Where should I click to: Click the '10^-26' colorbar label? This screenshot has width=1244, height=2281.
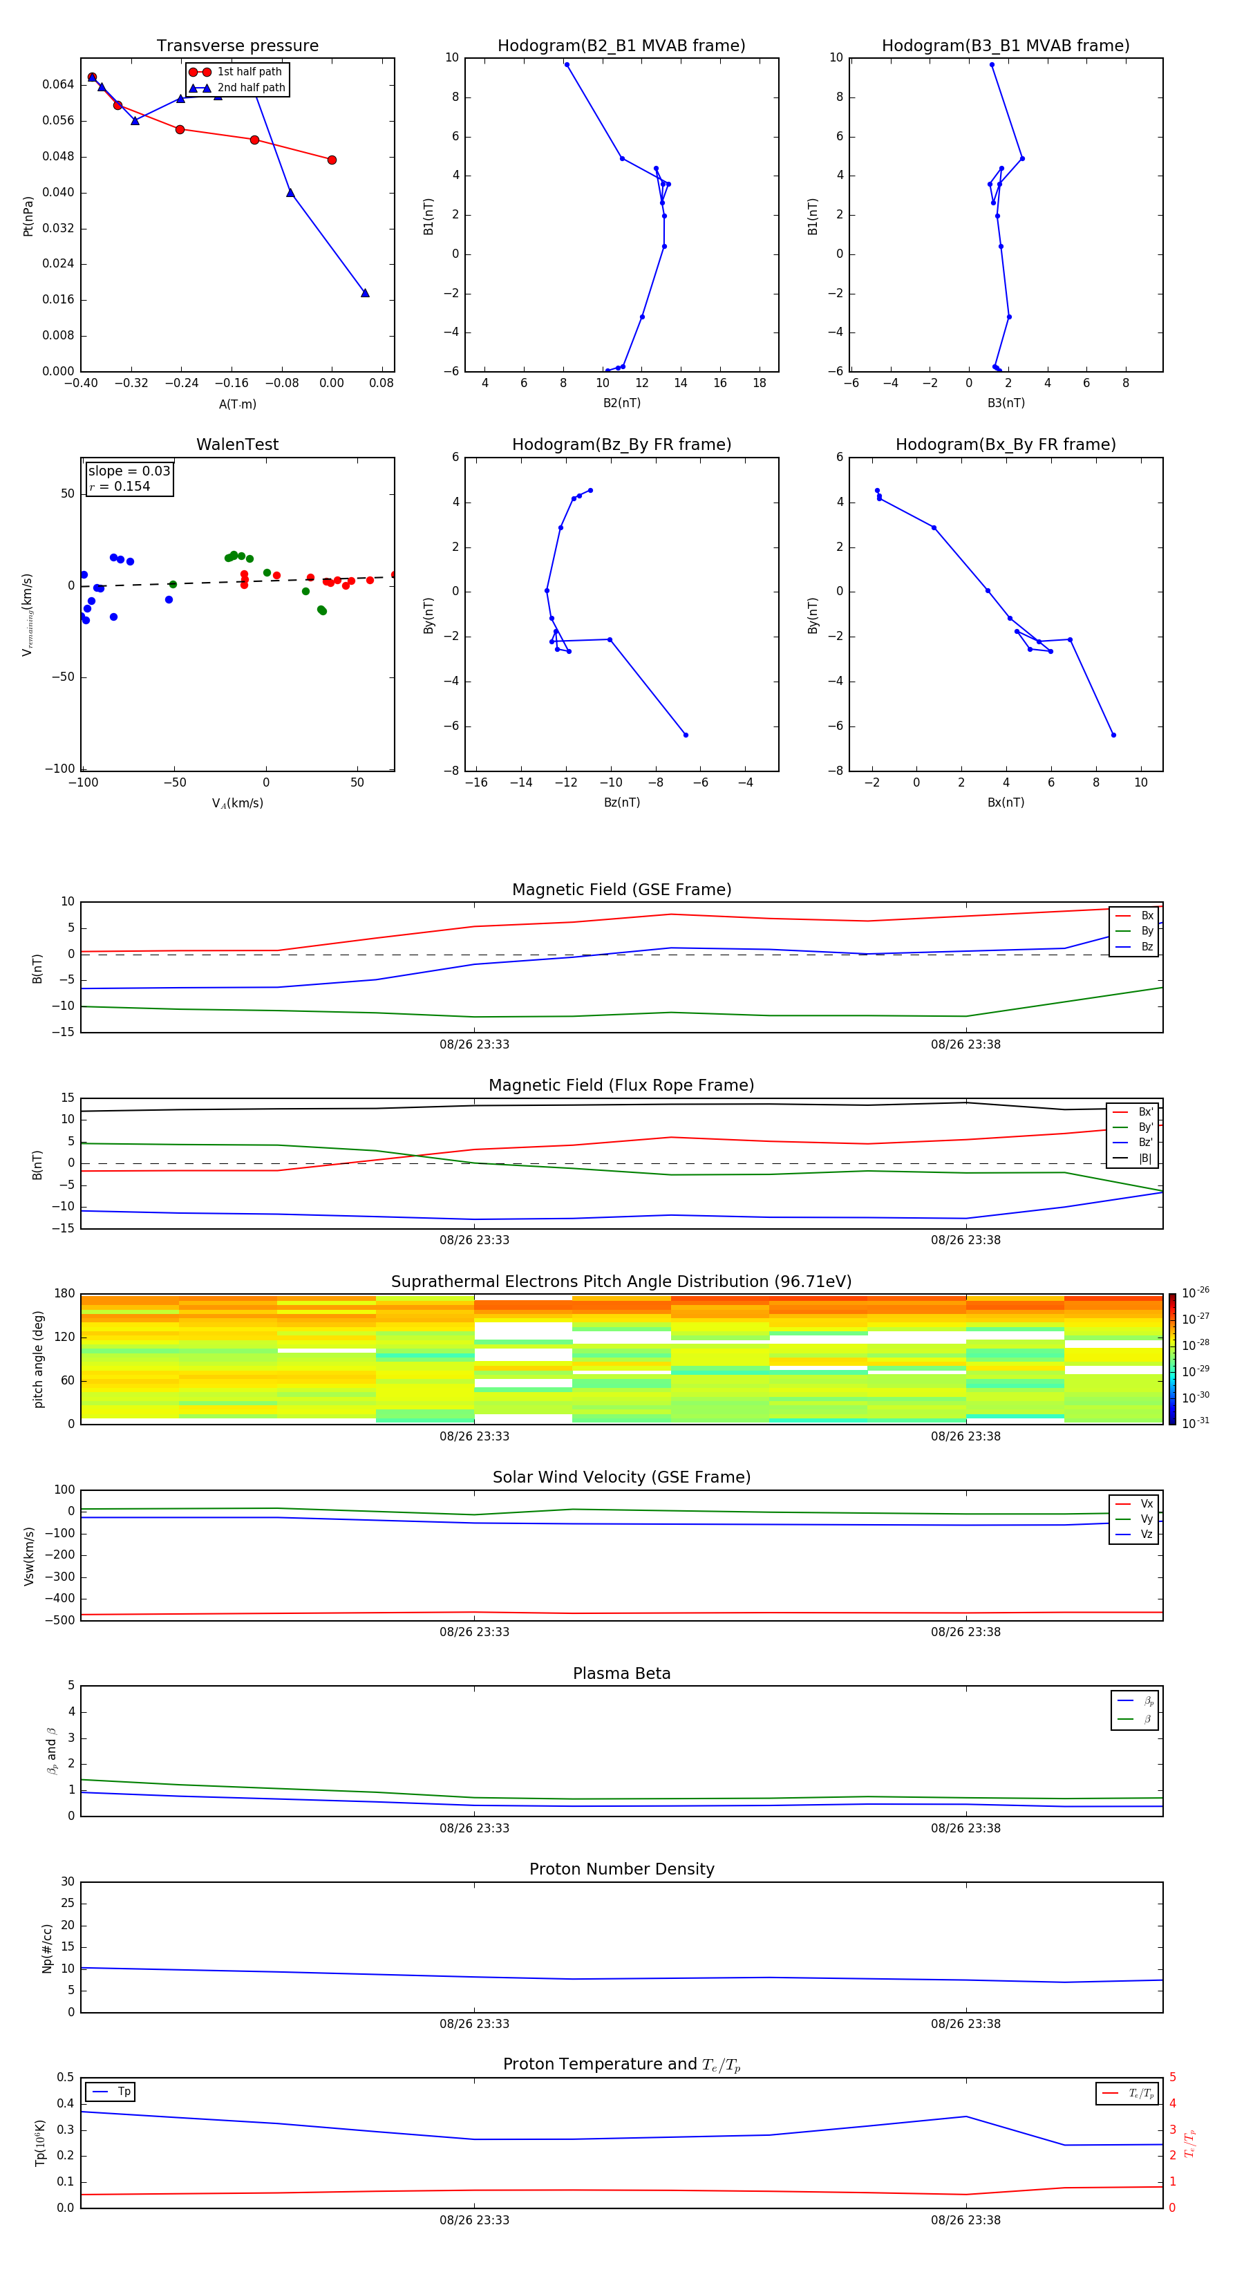pos(1196,1292)
